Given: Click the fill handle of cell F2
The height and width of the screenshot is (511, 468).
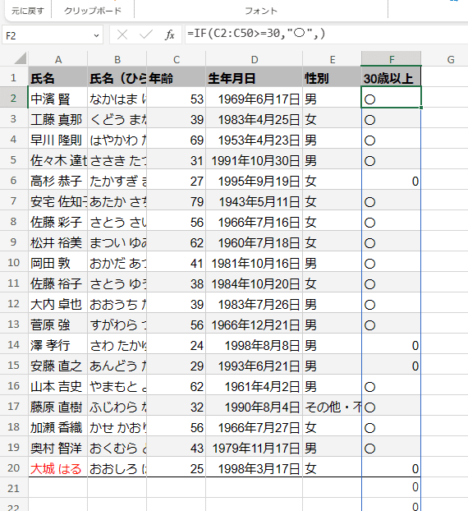Looking at the screenshot, I should tap(421, 108).
